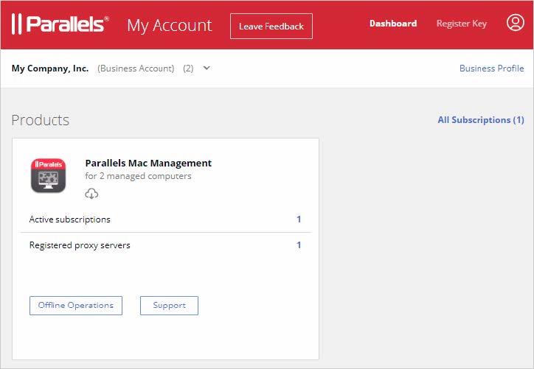
Task: Click the Offline Operations button
Action: point(76,306)
